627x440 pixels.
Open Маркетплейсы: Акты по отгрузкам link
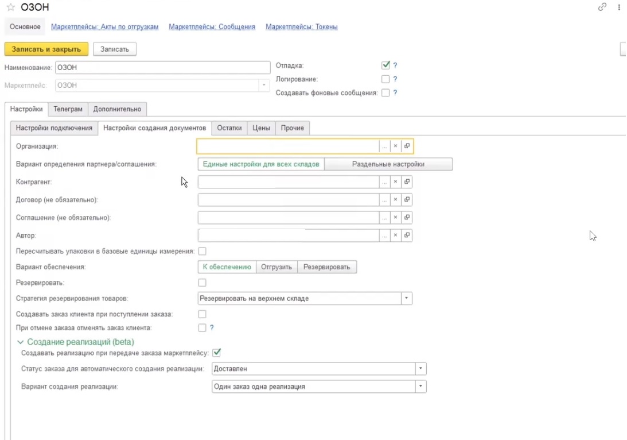pyautogui.click(x=105, y=27)
